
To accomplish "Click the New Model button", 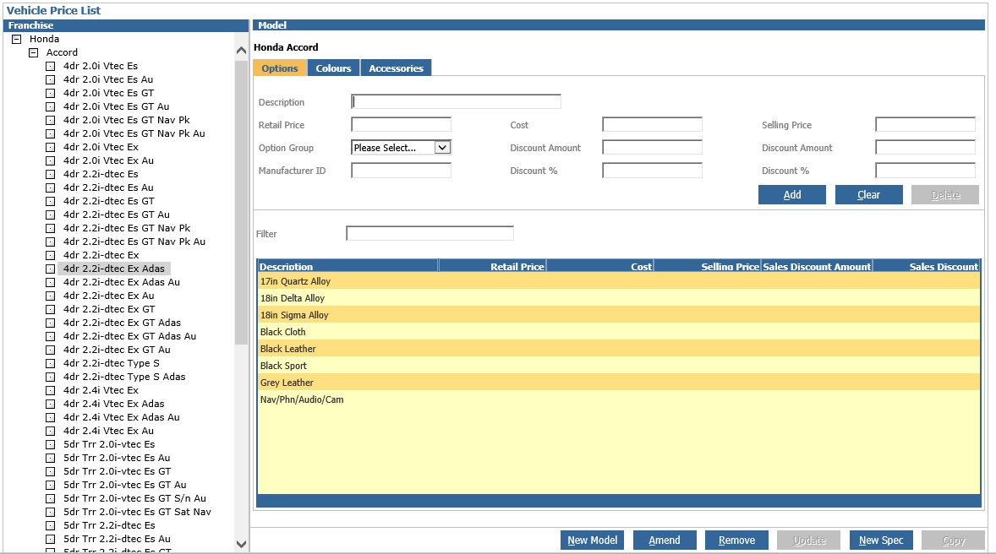I will [x=592, y=540].
